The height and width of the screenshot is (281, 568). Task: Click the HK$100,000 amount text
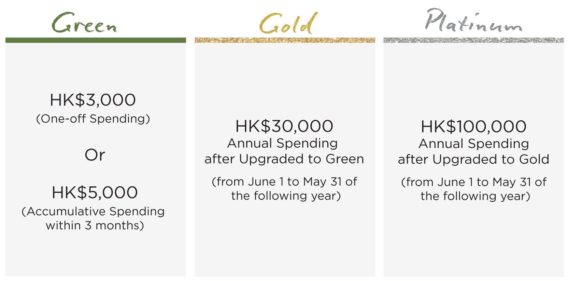coord(474,127)
